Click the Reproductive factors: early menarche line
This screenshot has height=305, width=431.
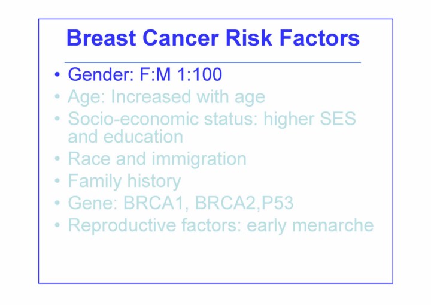[220, 225]
